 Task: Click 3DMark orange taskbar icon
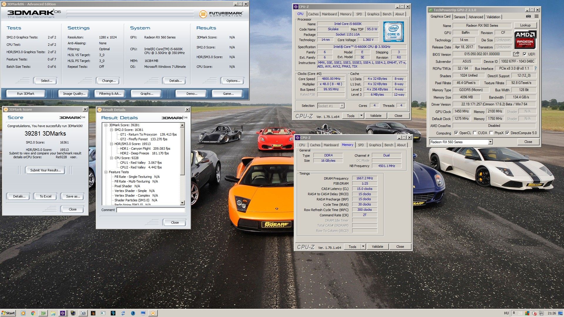[153, 313]
